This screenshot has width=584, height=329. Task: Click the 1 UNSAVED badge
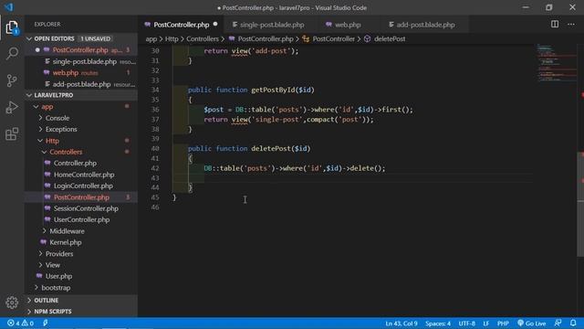95,38
